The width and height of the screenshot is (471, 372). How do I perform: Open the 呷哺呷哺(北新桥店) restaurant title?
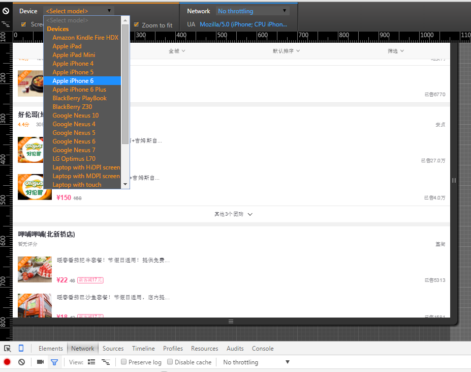[47, 234]
